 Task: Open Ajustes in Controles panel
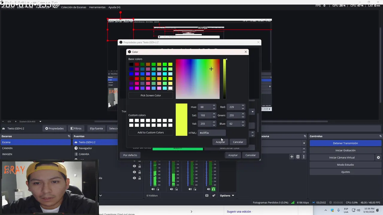345,172
